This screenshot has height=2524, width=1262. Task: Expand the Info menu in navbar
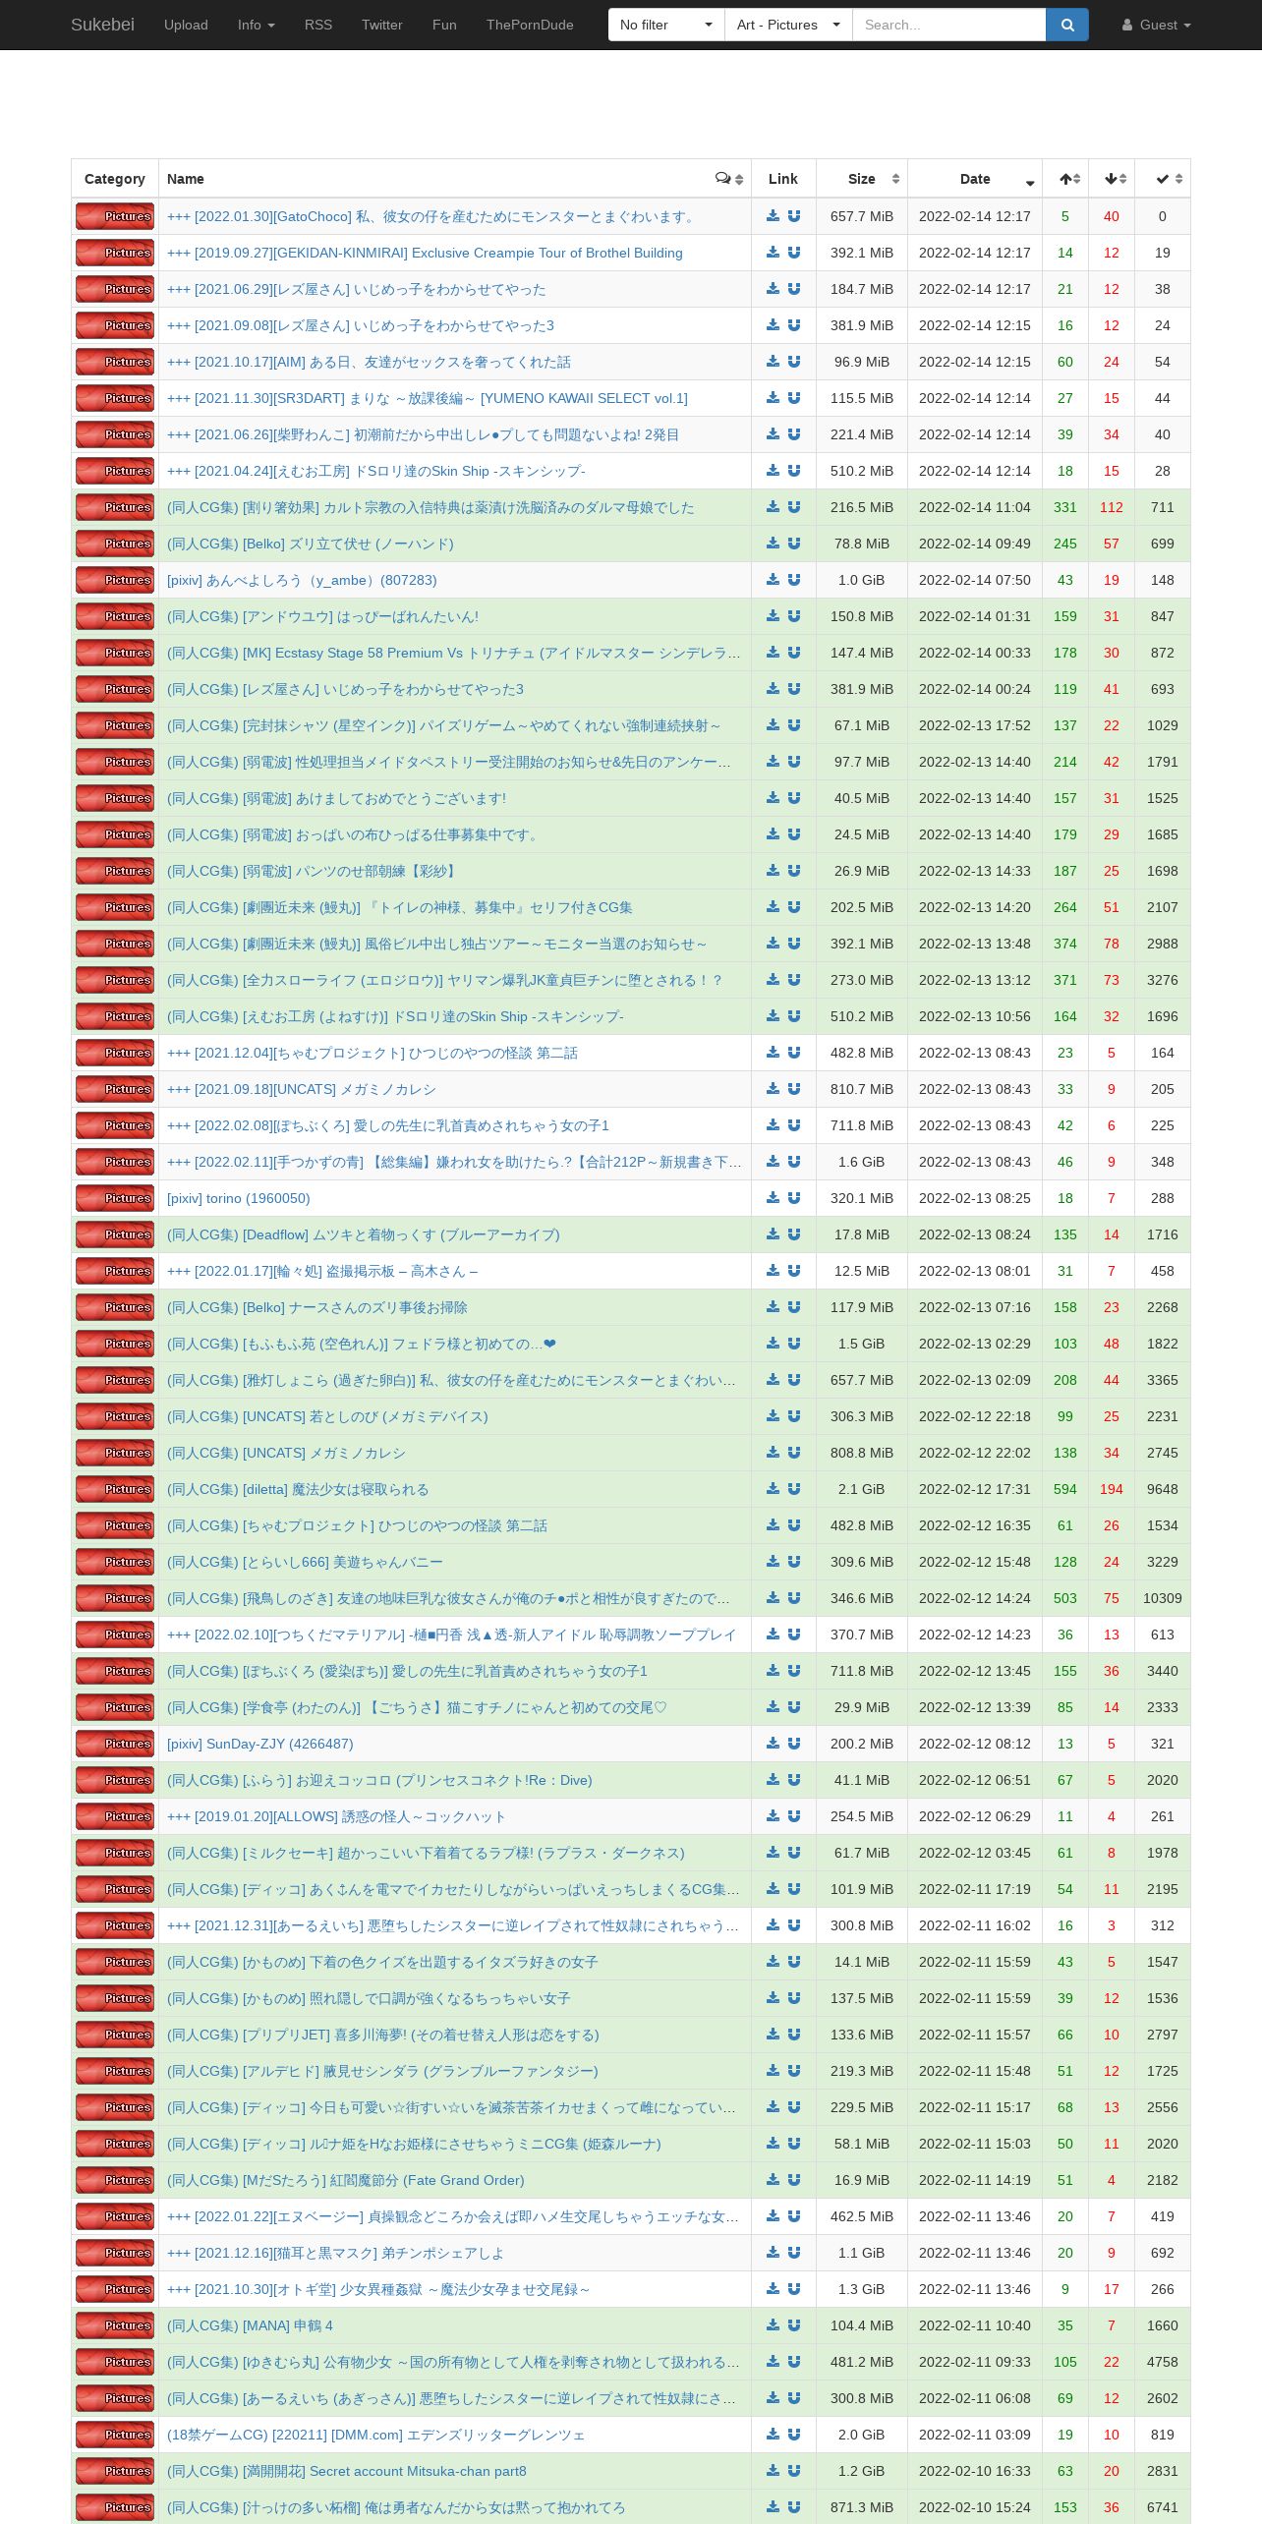tap(257, 25)
